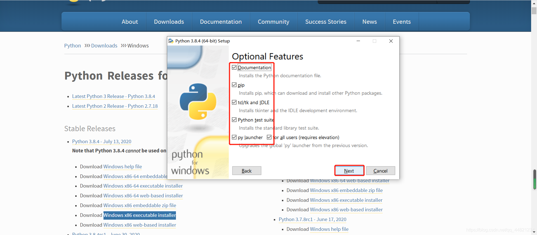Click left-column Windows x86-64 web-based installer link
Image resolution: width=537 pixels, height=235 pixels.
coord(143,196)
